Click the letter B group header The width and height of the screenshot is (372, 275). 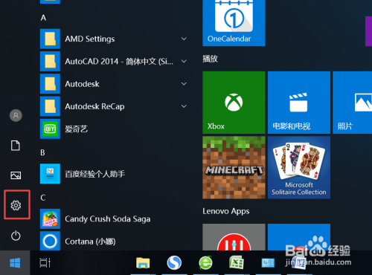pos(42,152)
